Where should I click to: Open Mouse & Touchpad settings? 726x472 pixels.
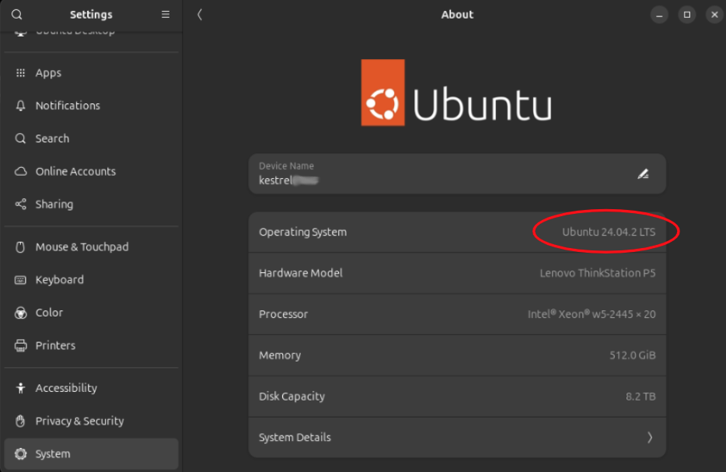[x=91, y=246]
